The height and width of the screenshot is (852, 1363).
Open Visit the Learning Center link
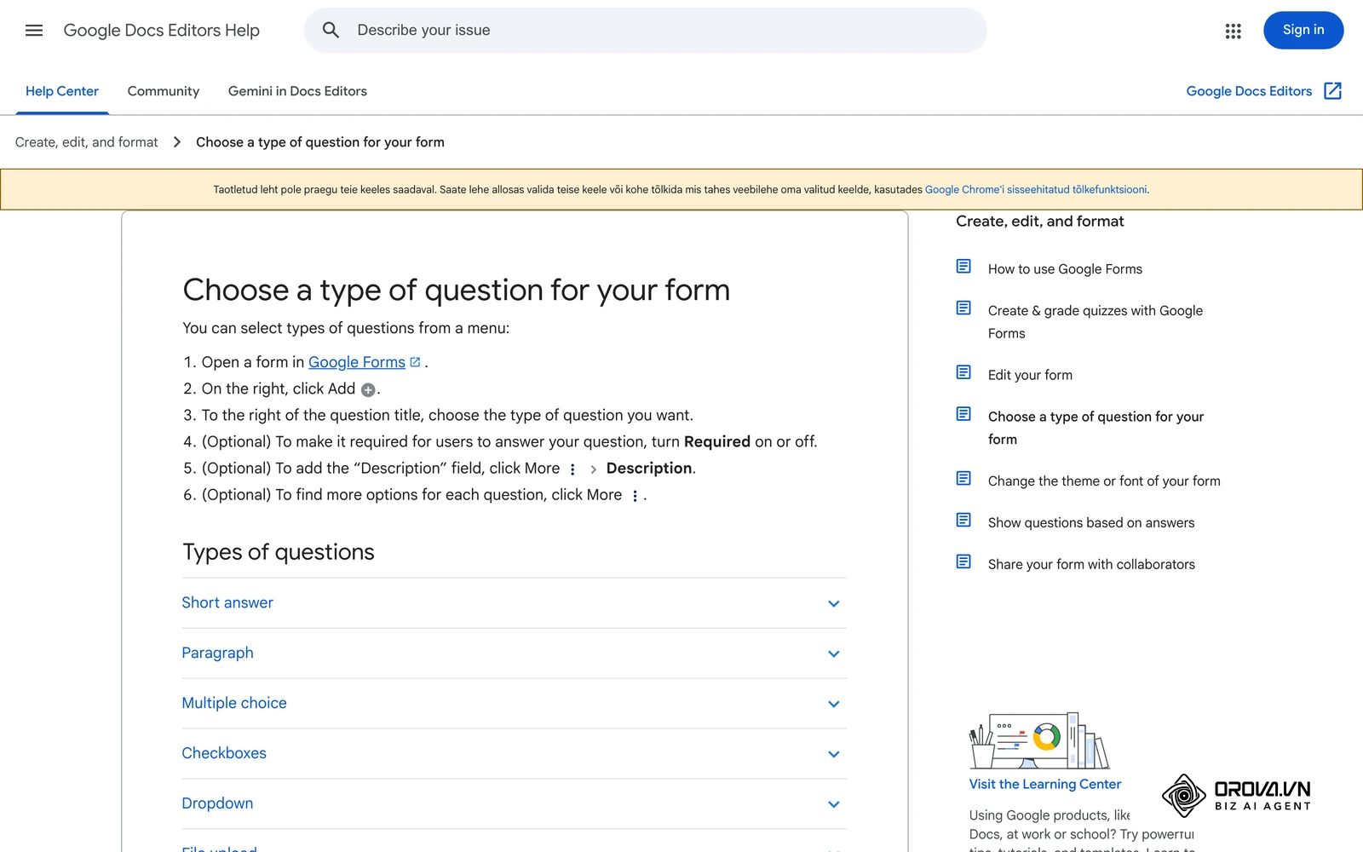(x=1045, y=784)
